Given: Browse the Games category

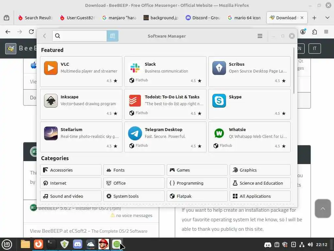Looking at the screenshot, I should (197, 170).
